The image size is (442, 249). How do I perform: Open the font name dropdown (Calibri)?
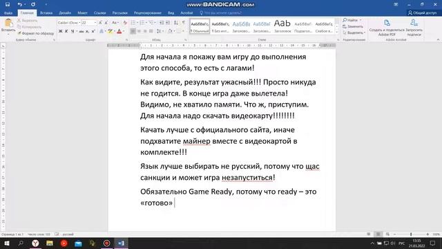[x=79, y=23]
